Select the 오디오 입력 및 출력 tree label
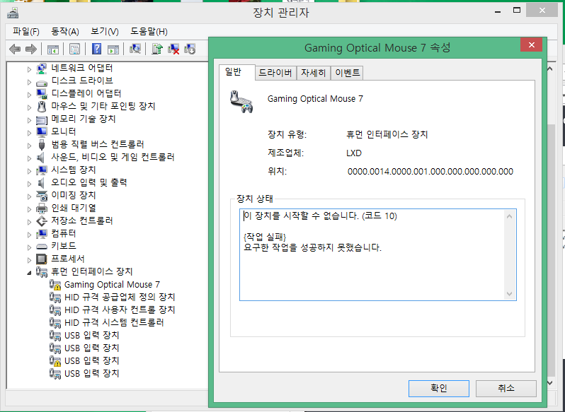The height and width of the screenshot is (412, 565). pos(89,182)
